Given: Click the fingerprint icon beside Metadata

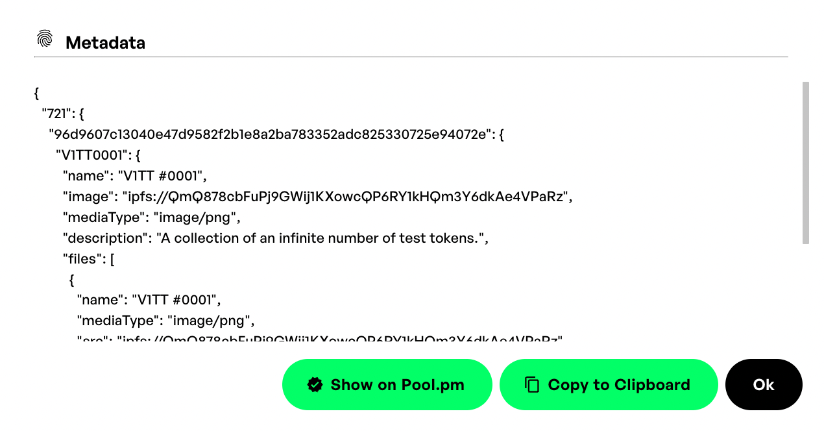Looking at the screenshot, I should coord(45,39).
